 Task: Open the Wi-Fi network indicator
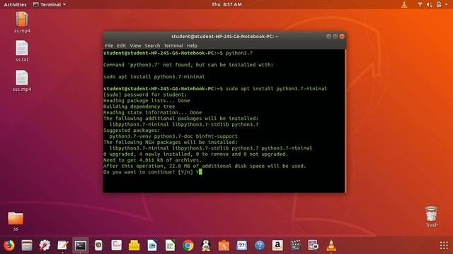pyautogui.click(x=420, y=4)
